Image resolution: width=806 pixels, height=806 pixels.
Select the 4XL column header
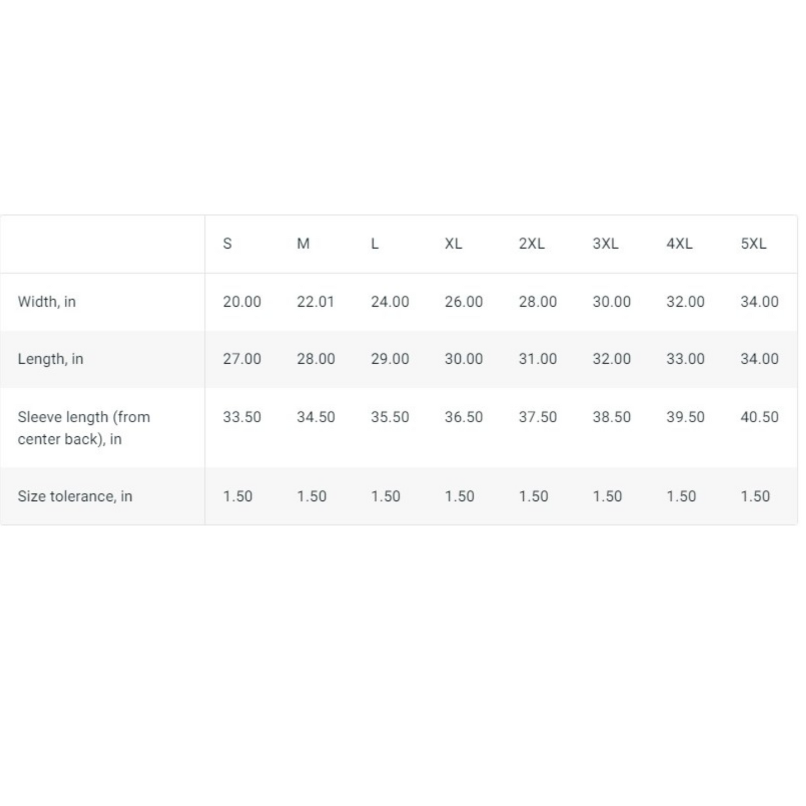pyautogui.click(x=679, y=244)
